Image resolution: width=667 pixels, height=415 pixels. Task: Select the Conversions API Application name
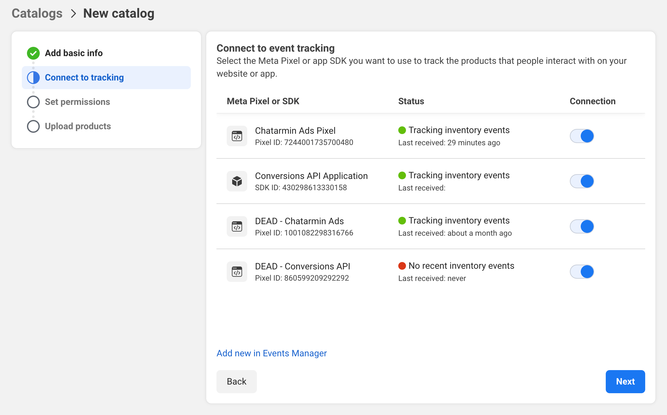pyautogui.click(x=311, y=176)
